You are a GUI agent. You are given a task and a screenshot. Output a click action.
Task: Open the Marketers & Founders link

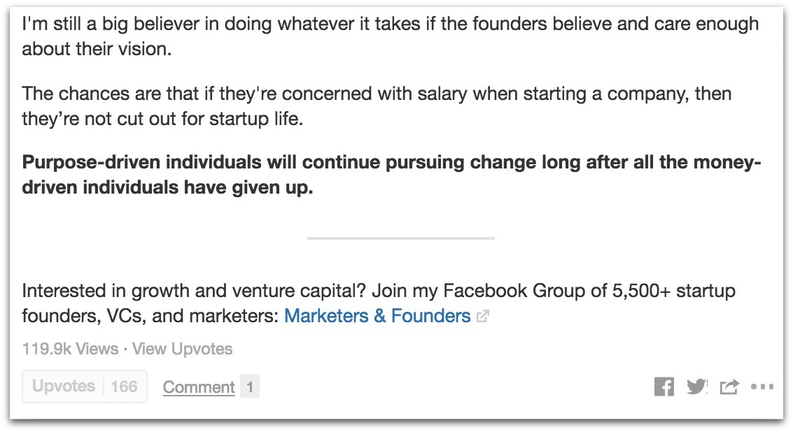tap(377, 316)
